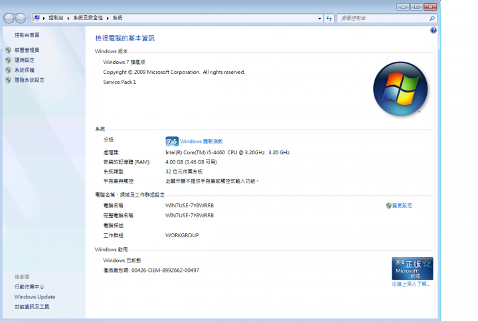Open 從線上深入了解 link
The width and height of the screenshot is (478, 321).
(411, 284)
